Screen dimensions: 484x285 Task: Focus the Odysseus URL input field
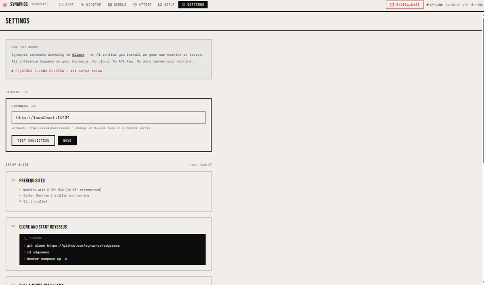point(108,117)
